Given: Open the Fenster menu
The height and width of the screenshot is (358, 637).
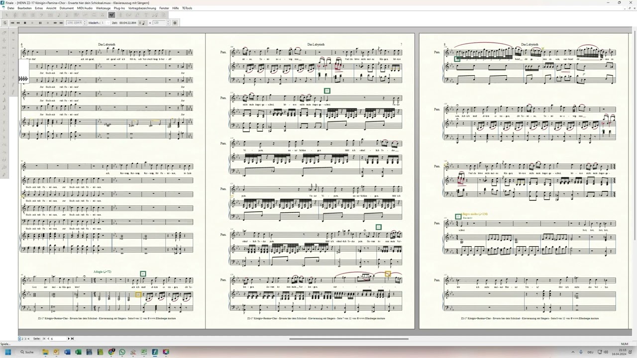Looking at the screenshot, I should click(x=164, y=8).
